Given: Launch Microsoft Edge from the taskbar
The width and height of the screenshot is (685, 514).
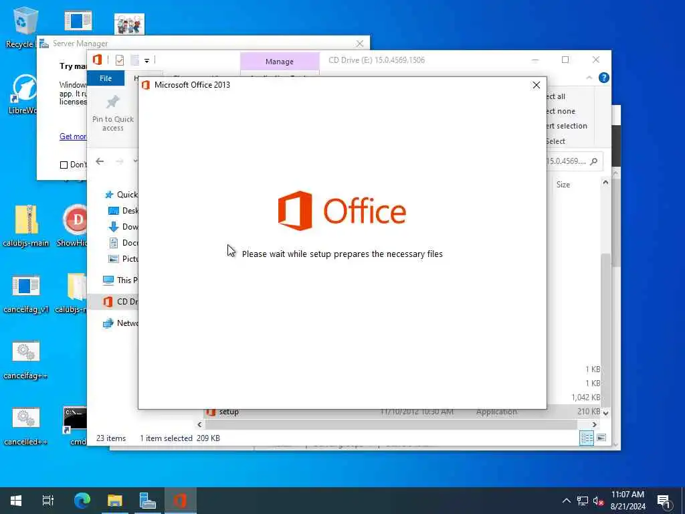Looking at the screenshot, I should pyautogui.click(x=82, y=501).
